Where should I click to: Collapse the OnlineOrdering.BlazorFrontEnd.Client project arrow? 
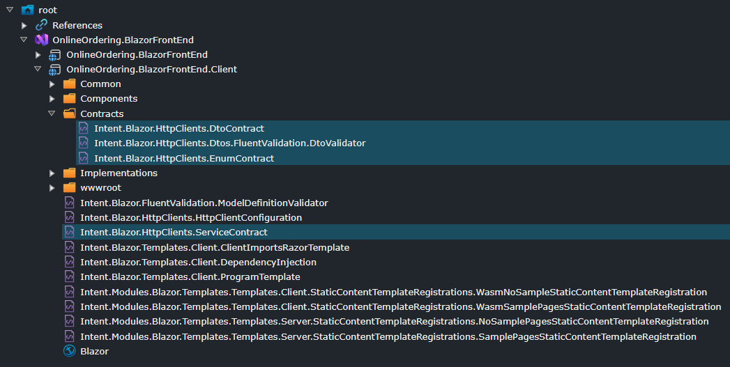tap(37, 69)
